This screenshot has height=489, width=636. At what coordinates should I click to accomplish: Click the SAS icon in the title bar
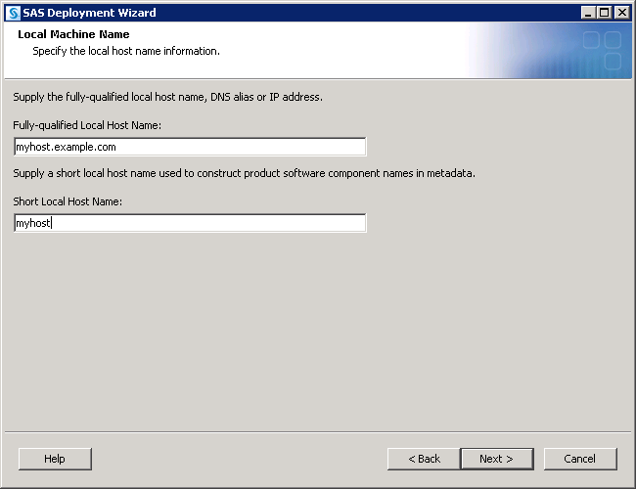point(13,13)
